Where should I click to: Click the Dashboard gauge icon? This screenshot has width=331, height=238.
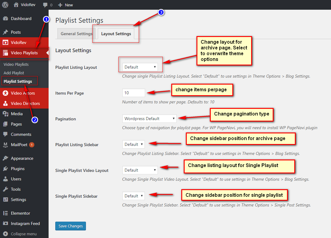[5, 18]
